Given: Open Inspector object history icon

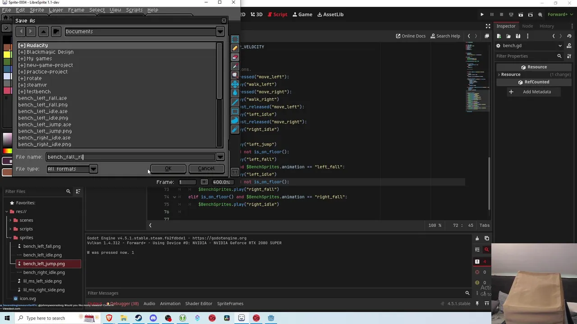Looking at the screenshot, I should [569, 36].
